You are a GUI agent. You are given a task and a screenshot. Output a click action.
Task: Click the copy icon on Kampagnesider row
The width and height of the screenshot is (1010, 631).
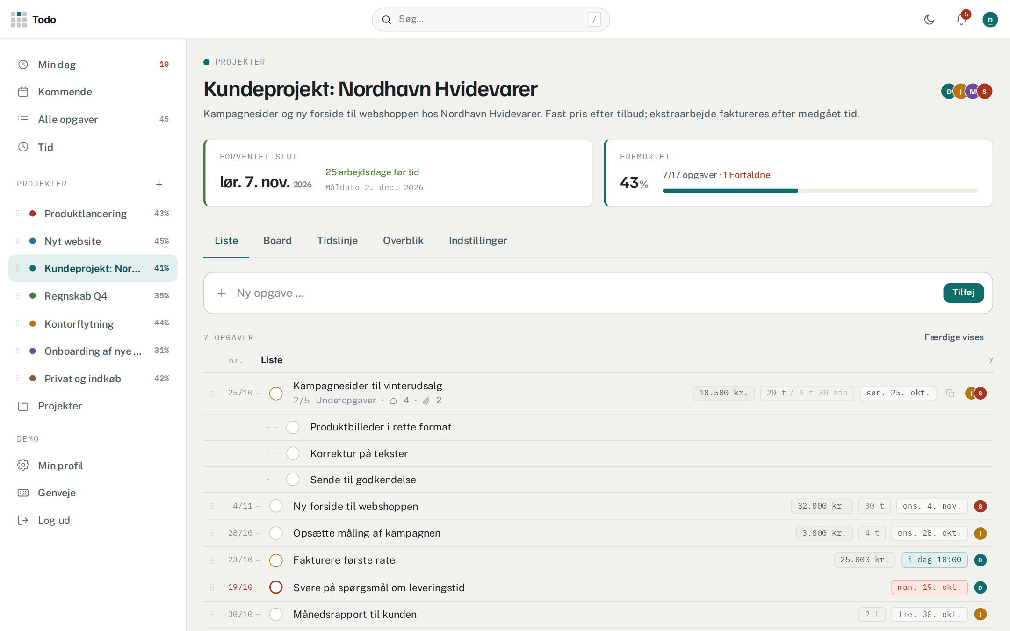pos(950,393)
